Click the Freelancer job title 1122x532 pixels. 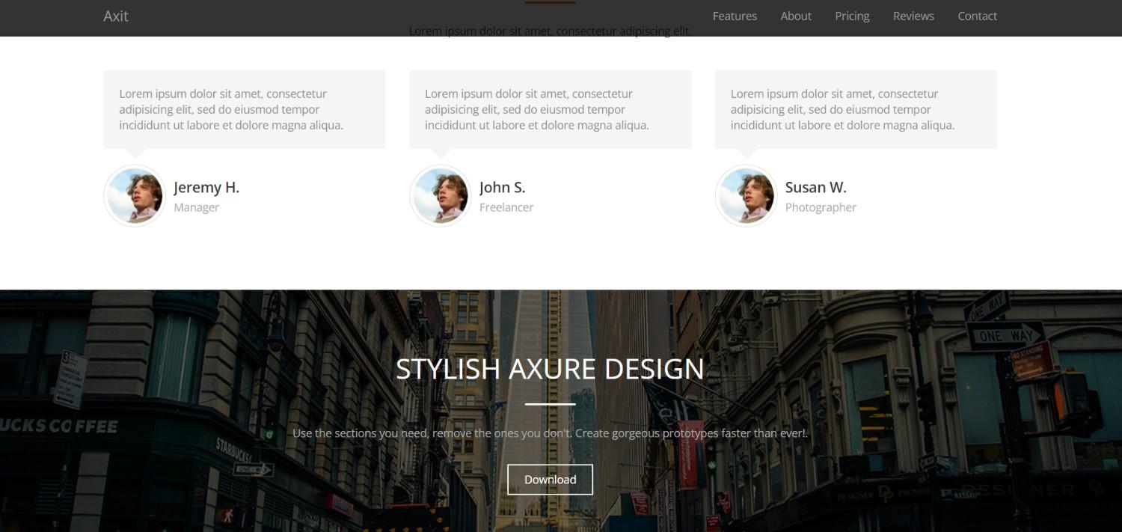point(506,208)
